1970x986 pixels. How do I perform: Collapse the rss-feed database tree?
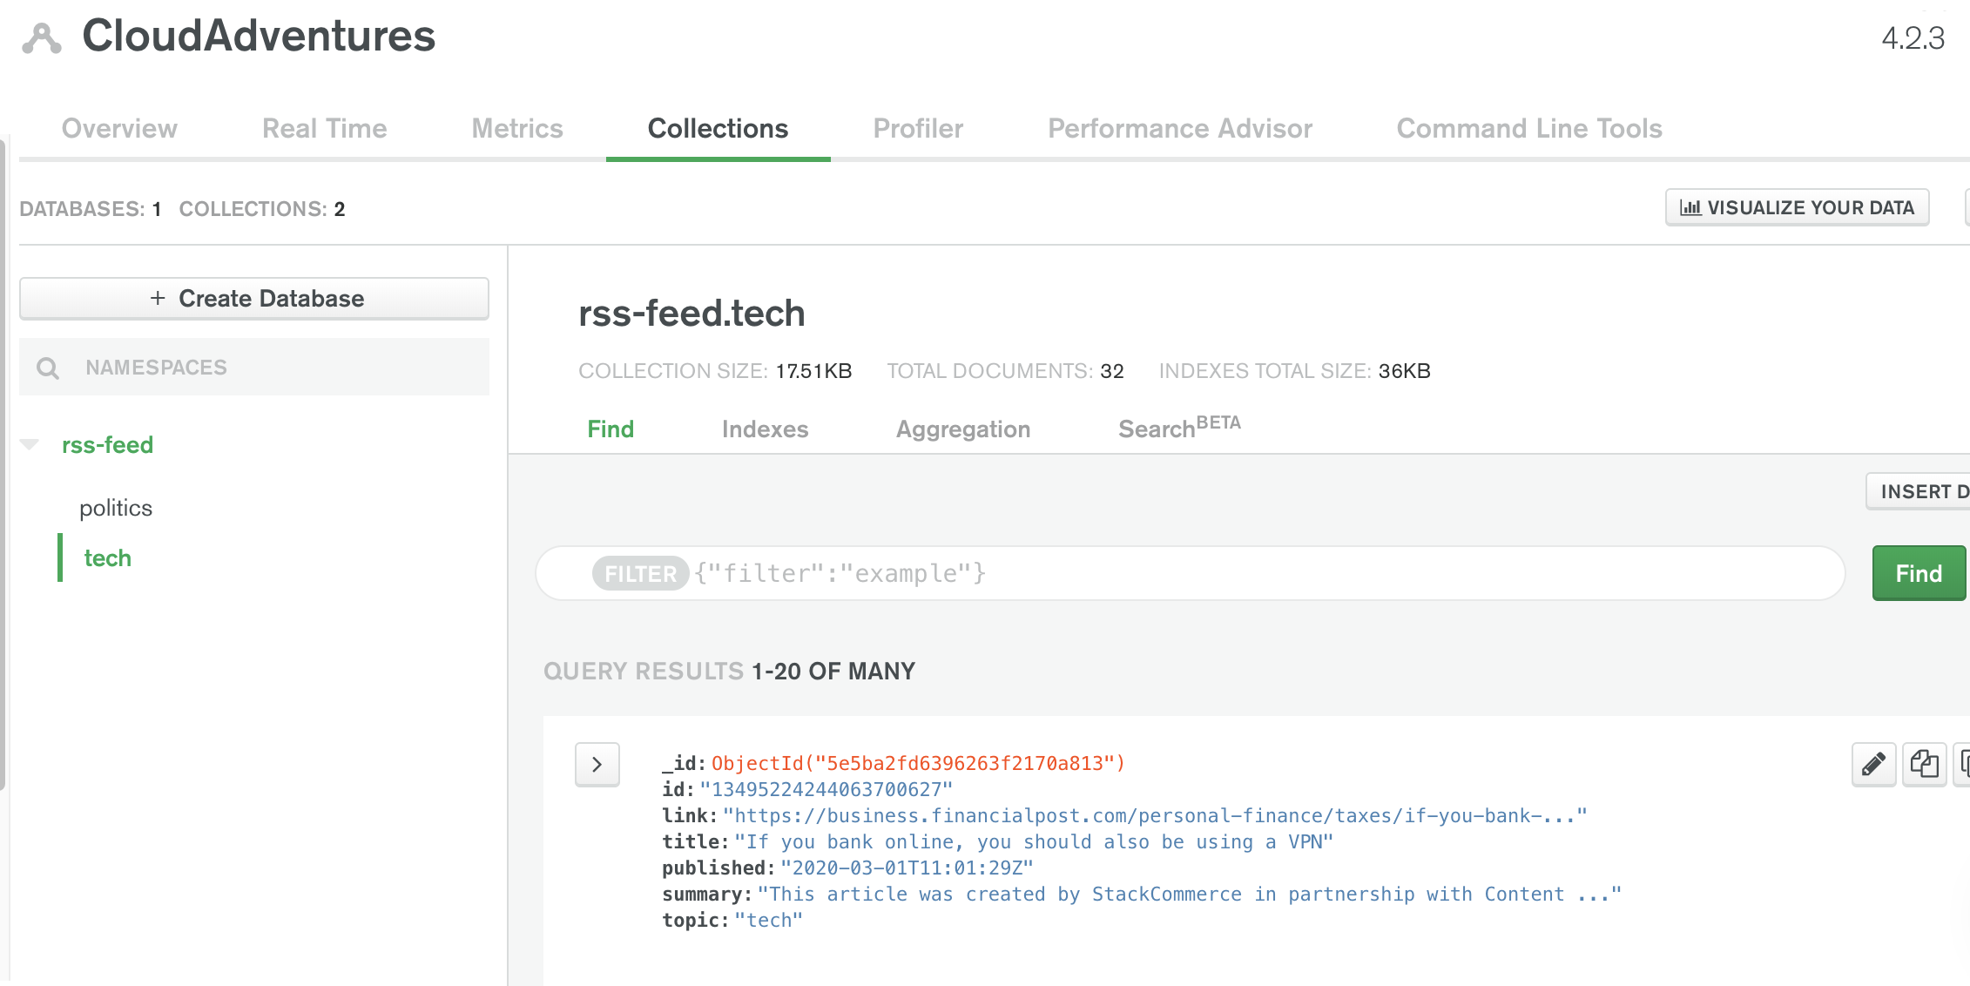30,445
